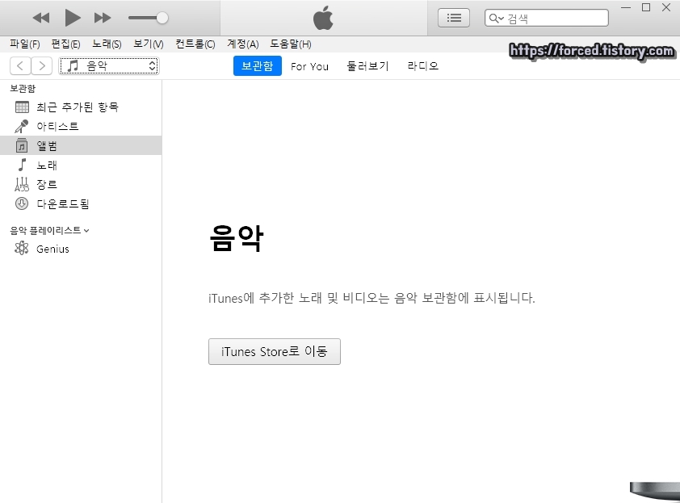Click the 음악 heading in main pane

(237, 237)
